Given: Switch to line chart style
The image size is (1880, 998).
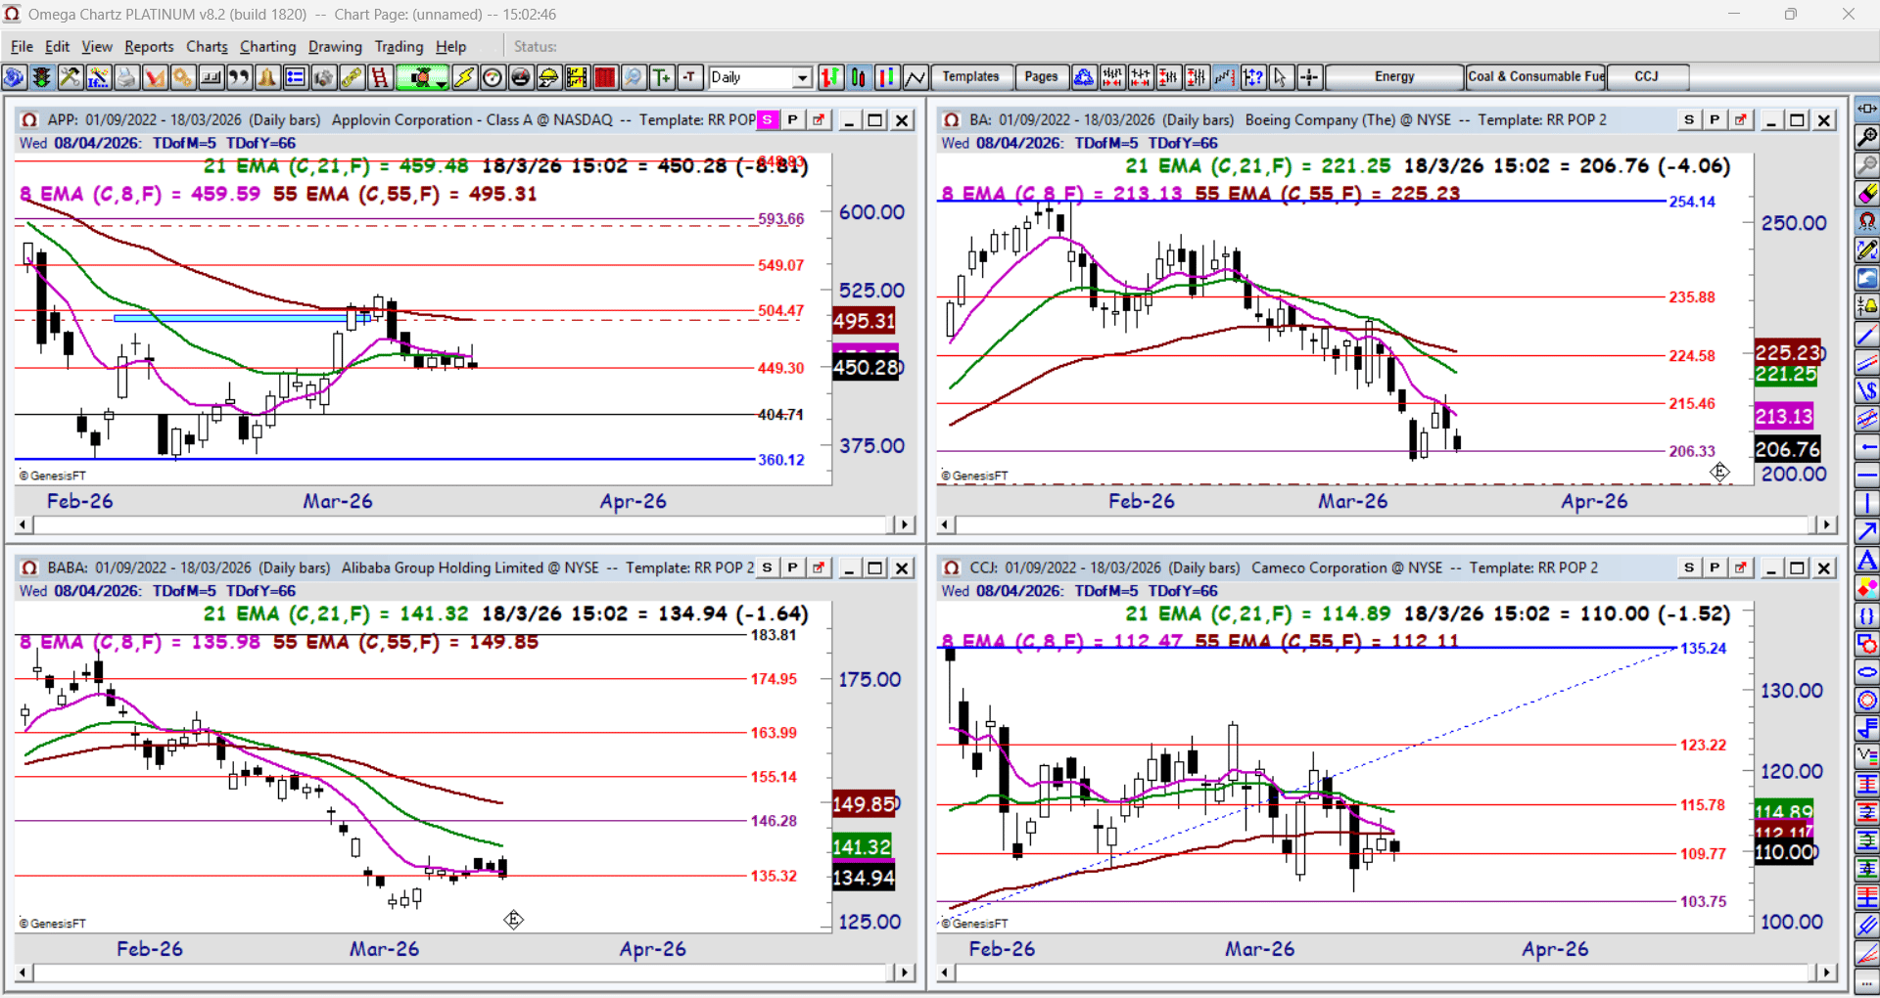Looking at the screenshot, I should [916, 77].
